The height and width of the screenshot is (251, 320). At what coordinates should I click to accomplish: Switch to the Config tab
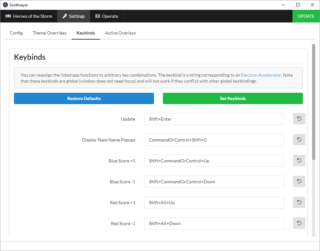(16, 33)
